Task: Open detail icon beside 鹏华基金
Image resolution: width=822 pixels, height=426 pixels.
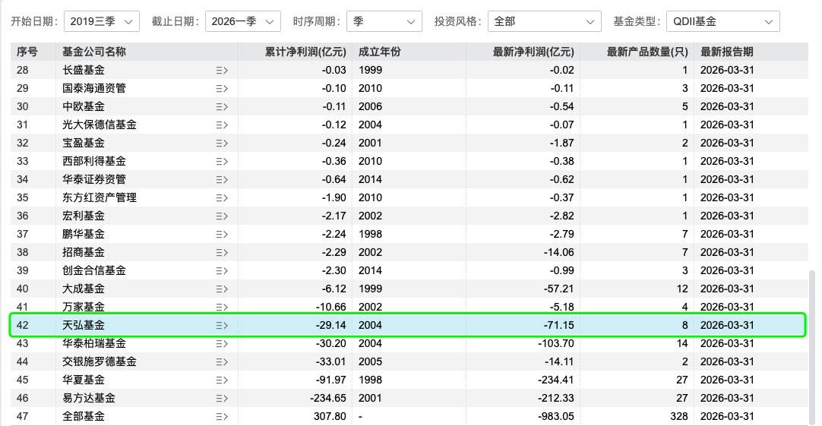Action: tap(222, 234)
